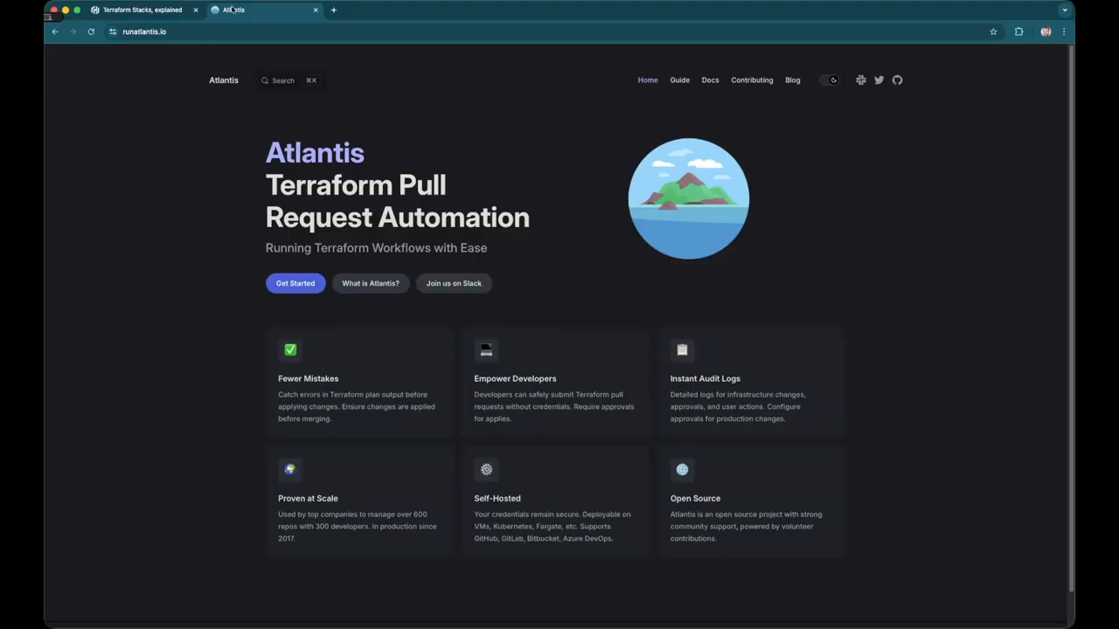Open the browser extensions puzzle icon

pyautogui.click(x=1018, y=31)
